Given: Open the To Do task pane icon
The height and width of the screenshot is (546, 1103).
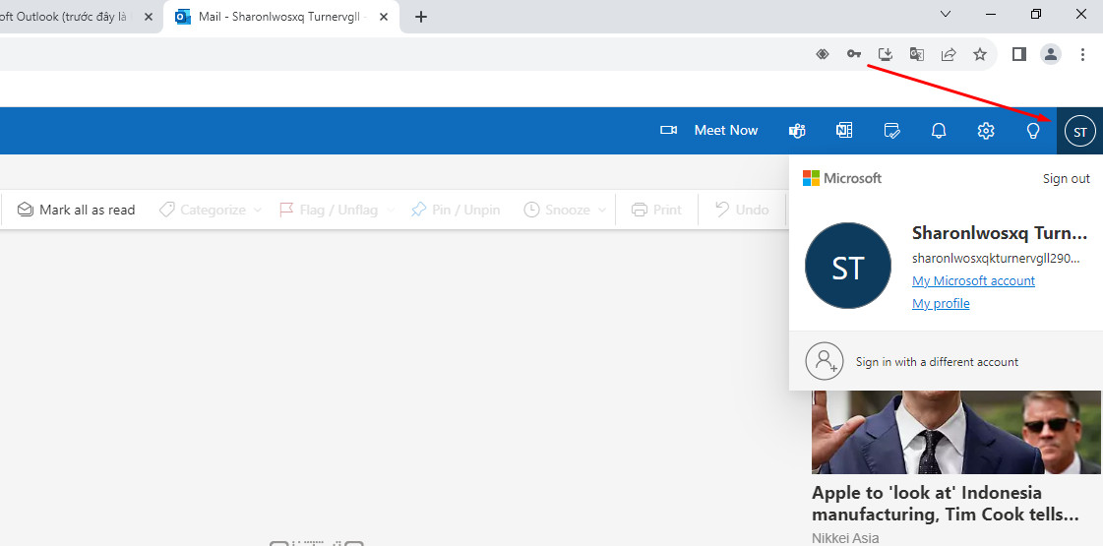Looking at the screenshot, I should (x=892, y=130).
